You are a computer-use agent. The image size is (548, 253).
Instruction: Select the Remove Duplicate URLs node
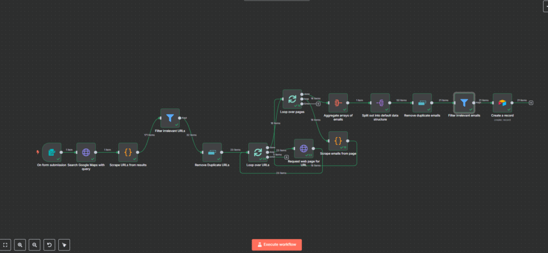(x=212, y=152)
